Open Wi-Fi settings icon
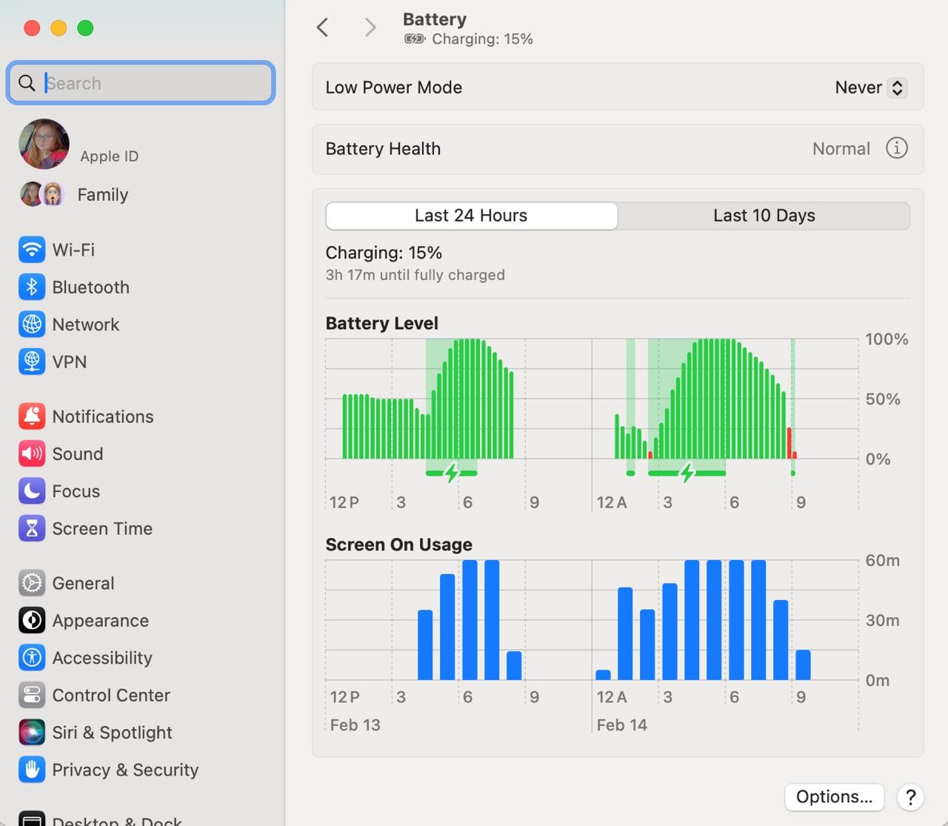948x826 pixels. click(32, 250)
